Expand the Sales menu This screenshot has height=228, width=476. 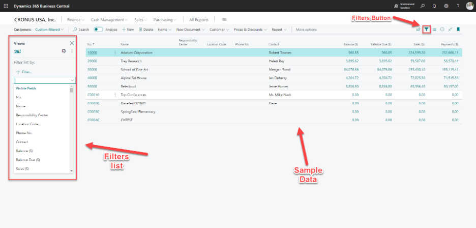[x=140, y=20]
